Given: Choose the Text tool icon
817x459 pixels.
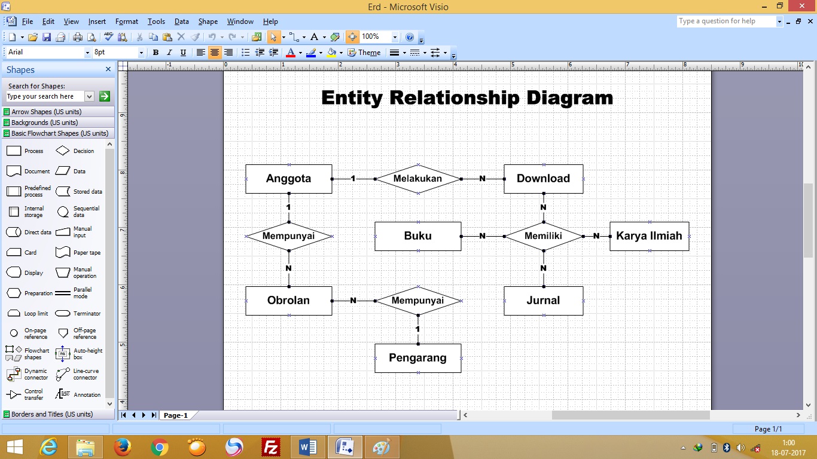Looking at the screenshot, I should pyautogui.click(x=314, y=37).
